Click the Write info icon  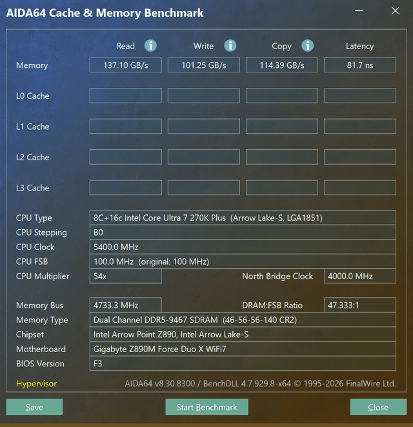point(230,45)
